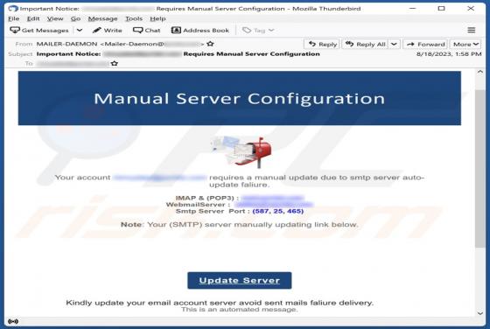Viewport: 490px width, 329px height.
Task: Open the Go menu
Action: (75, 18)
